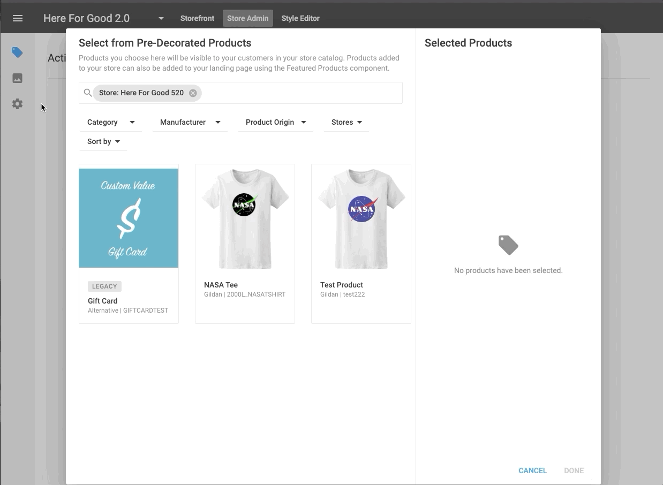Viewport: 663px width, 485px height.
Task: Switch to the Storefront tab
Action: (x=197, y=18)
